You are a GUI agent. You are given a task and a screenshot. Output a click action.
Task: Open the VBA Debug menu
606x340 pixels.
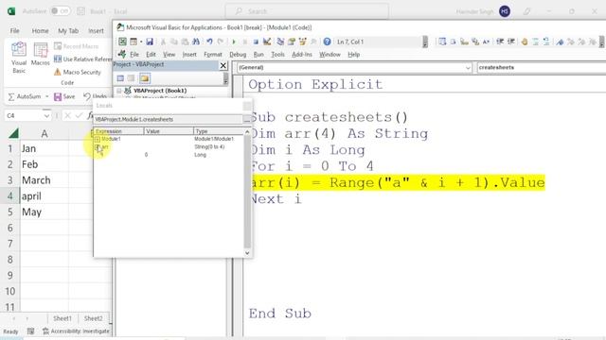point(238,55)
